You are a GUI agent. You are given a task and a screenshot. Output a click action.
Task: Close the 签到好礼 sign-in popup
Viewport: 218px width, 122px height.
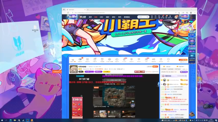pyautogui.click(x=81, y=96)
